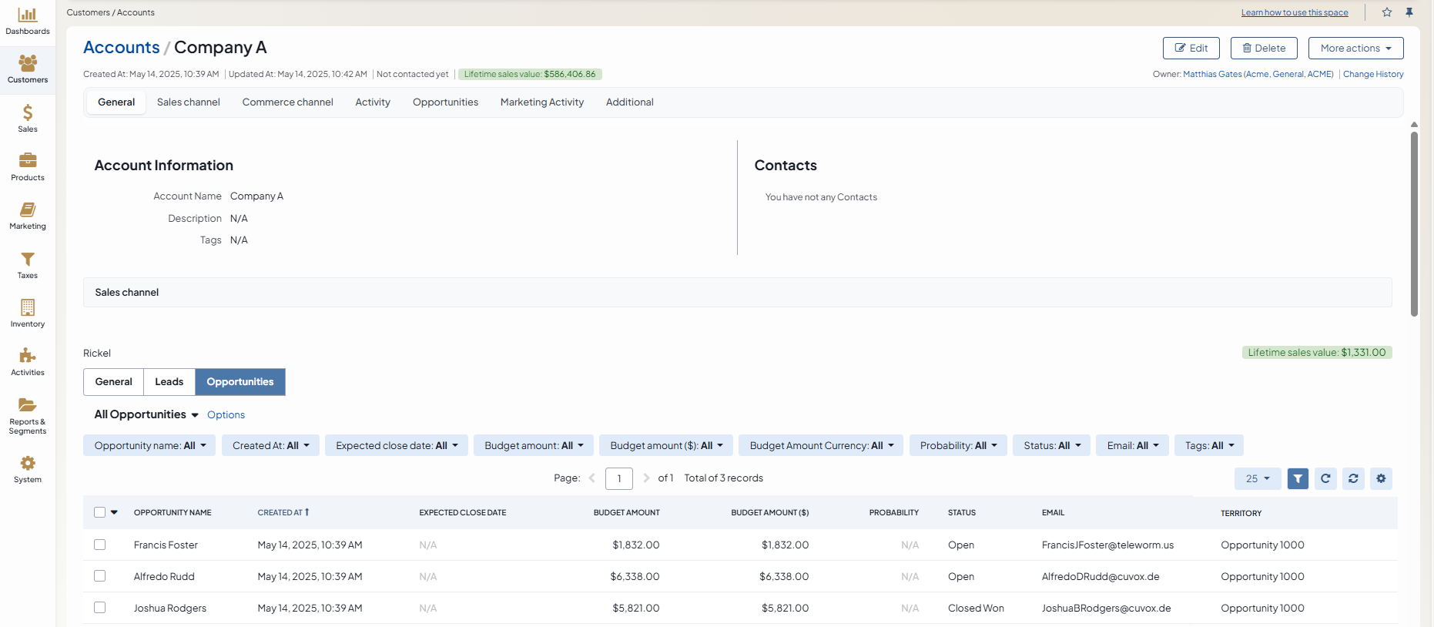The width and height of the screenshot is (1434, 627).
Task: Select the Francis Foster row checkbox
Action: [100, 545]
